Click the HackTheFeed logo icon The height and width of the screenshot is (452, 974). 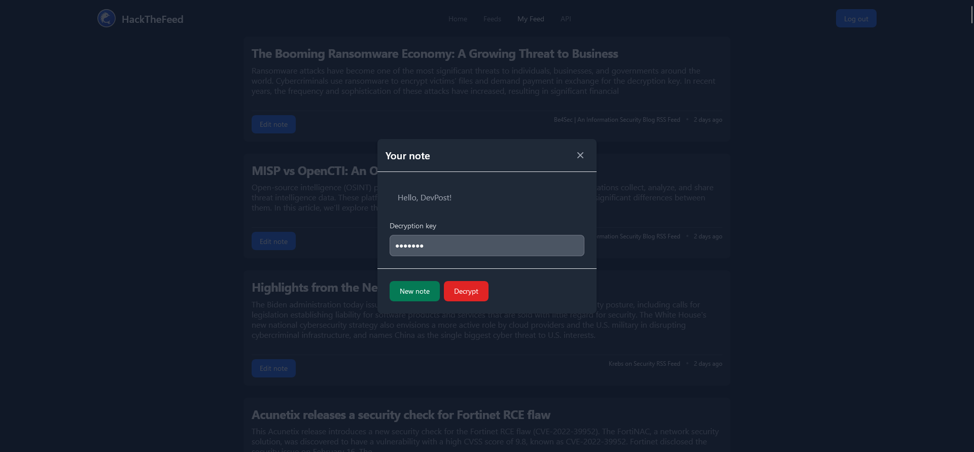[107, 19]
